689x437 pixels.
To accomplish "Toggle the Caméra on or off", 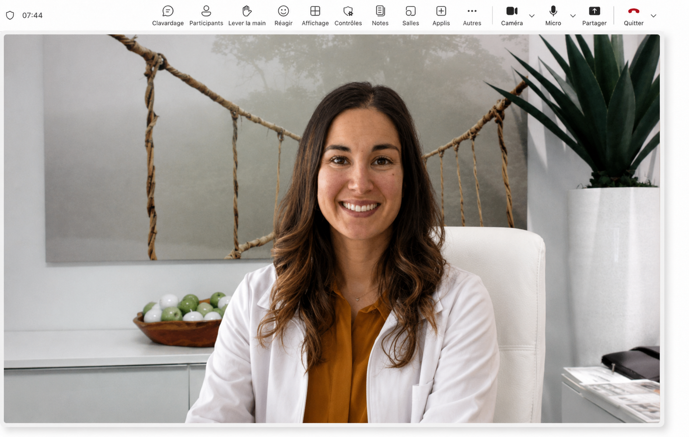I will [512, 16].
